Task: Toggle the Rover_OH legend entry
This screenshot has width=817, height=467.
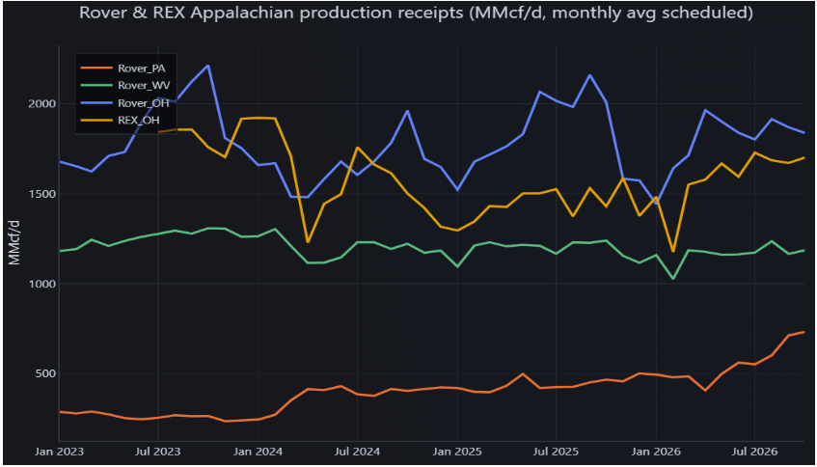Action: click(124, 103)
